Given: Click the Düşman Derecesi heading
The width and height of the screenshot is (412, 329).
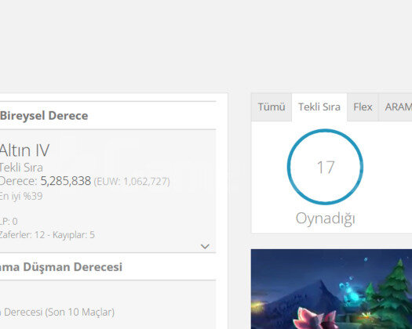Looking at the screenshot, I should [72, 267].
